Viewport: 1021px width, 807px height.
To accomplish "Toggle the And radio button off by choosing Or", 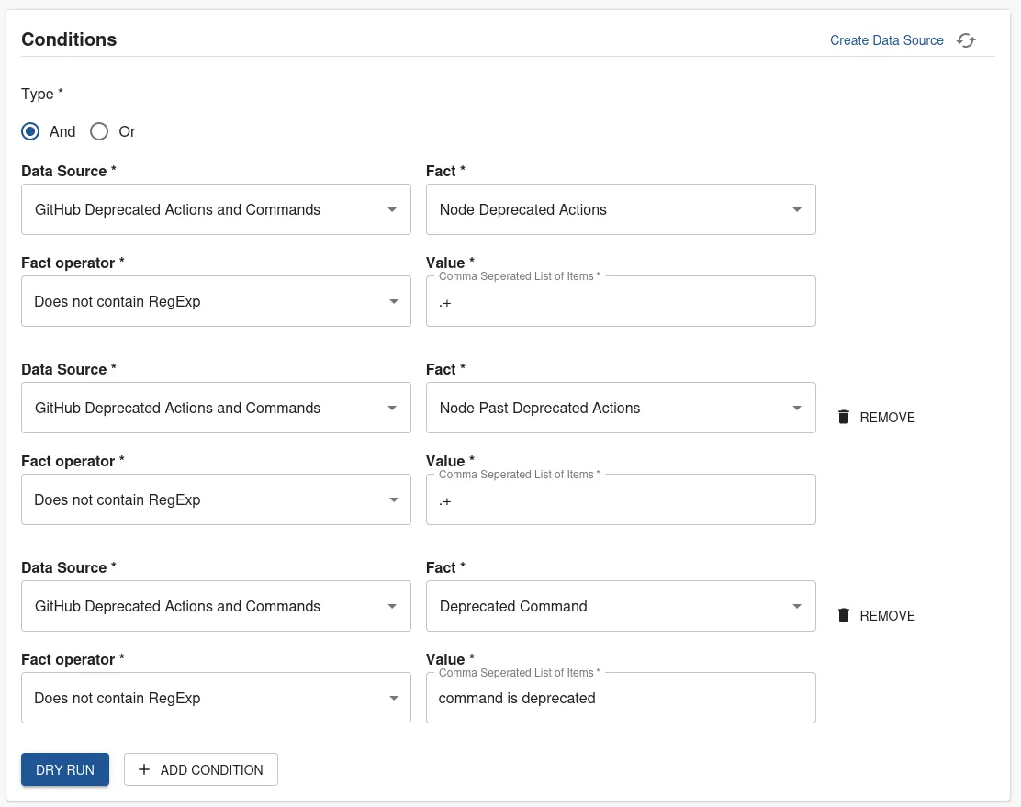I will coord(99,131).
